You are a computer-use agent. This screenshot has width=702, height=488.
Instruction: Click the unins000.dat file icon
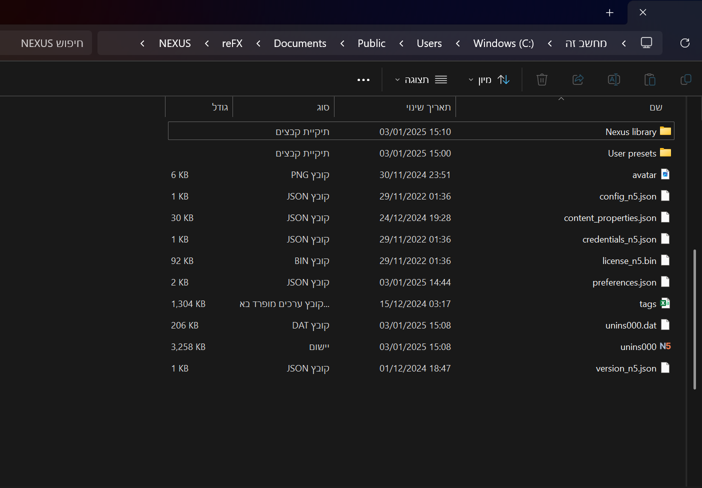(x=665, y=324)
